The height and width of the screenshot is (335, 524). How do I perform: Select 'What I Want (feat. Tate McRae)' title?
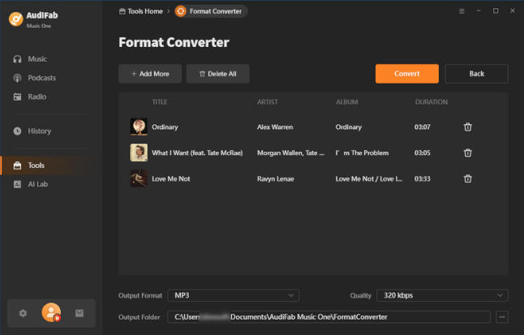[197, 152]
